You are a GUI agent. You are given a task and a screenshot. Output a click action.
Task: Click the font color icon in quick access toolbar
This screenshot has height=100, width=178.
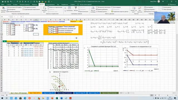[x=46, y=2]
